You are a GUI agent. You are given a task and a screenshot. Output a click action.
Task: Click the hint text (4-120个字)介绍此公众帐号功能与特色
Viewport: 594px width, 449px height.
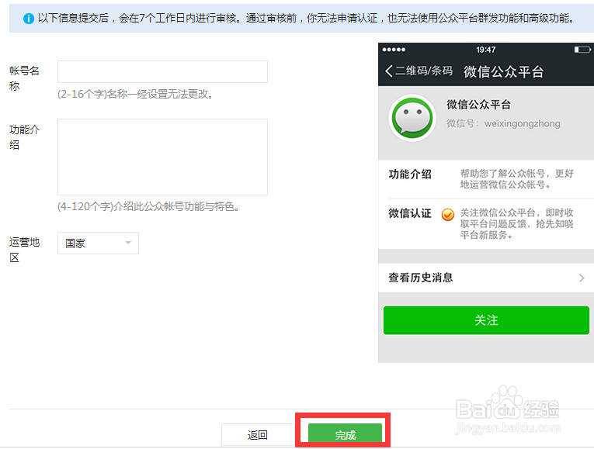point(148,206)
